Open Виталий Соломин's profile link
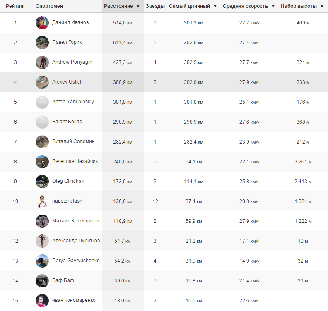The height and width of the screenshot is (311, 328). click(x=73, y=141)
